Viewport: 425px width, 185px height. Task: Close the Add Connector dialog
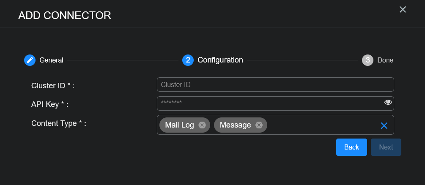tap(403, 10)
